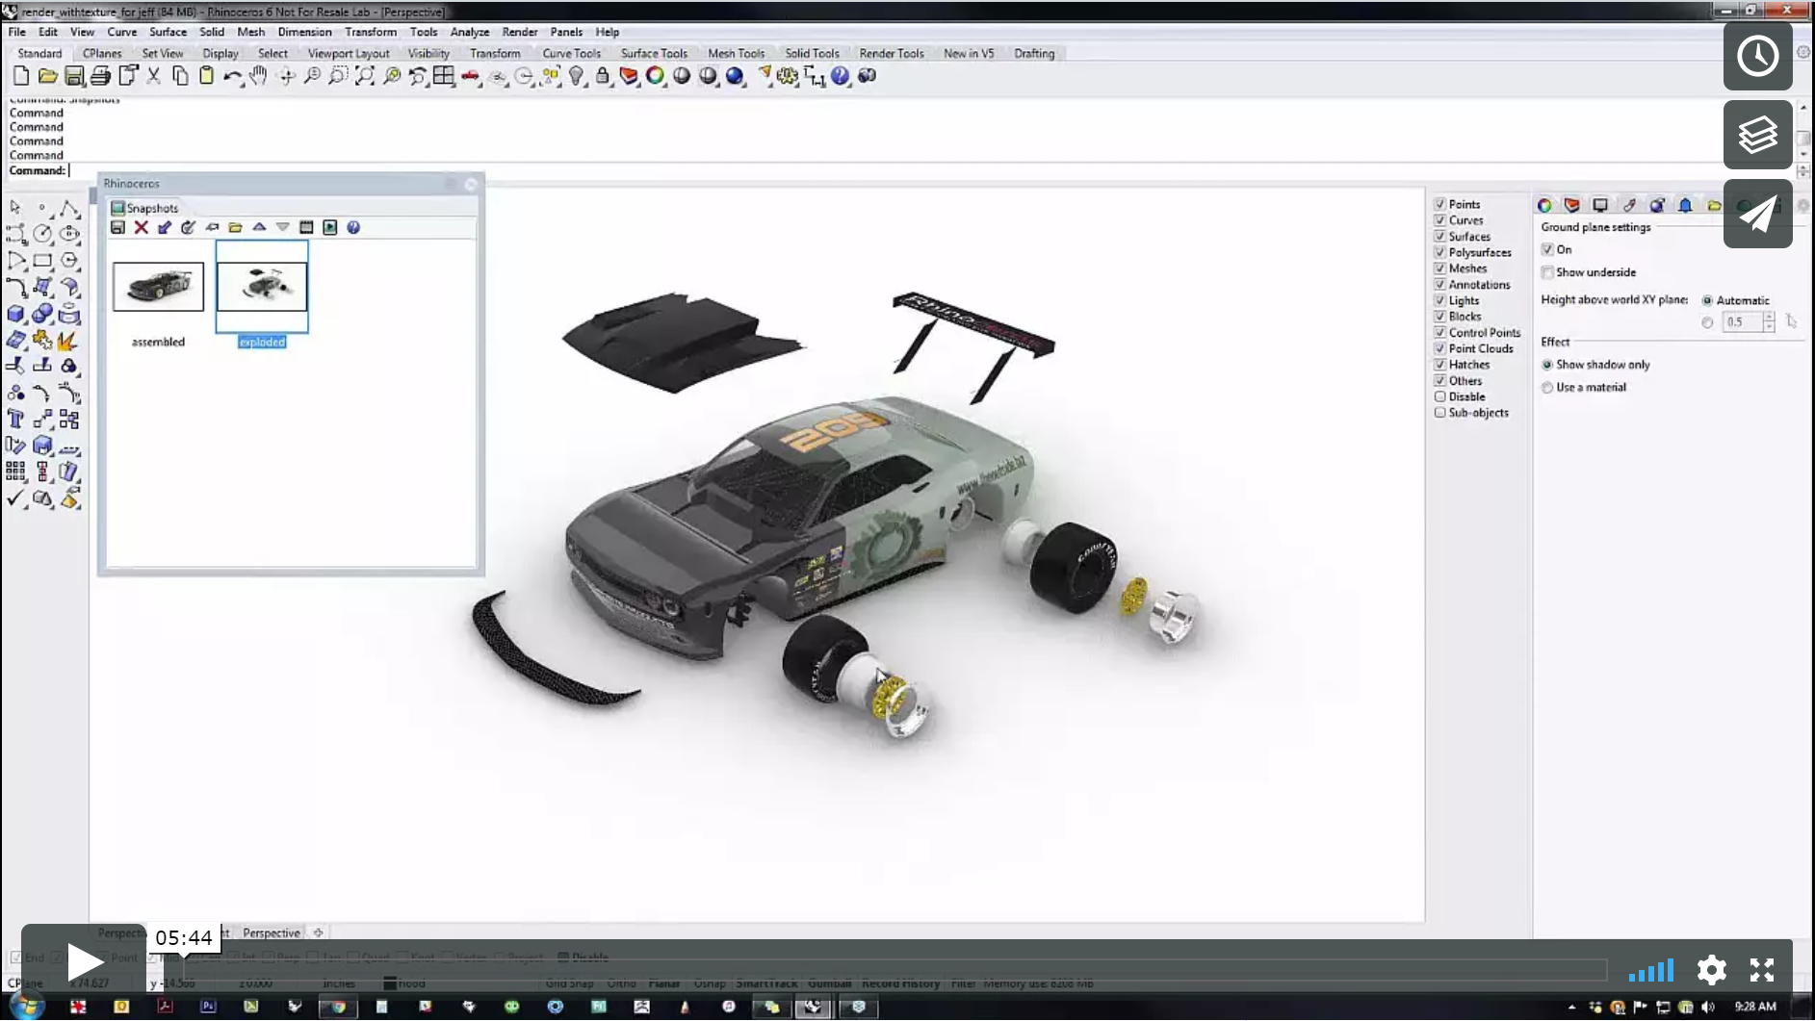The image size is (1815, 1021).
Task: Click the Zoom Extents icon
Action: tap(365, 76)
